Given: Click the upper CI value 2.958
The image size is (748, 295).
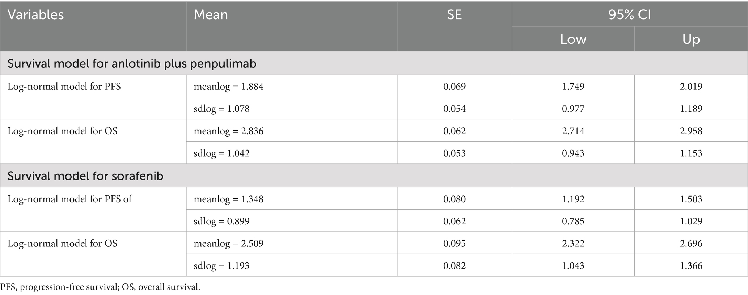Looking at the screenshot, I should 691,131.
